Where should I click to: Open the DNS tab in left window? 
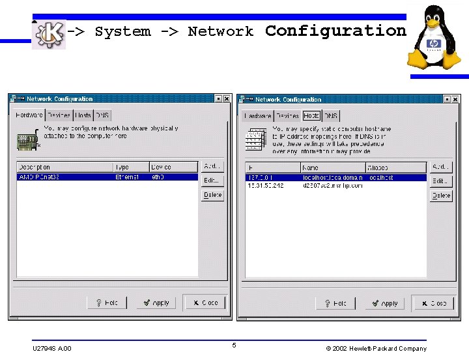[x=102, y=115]
